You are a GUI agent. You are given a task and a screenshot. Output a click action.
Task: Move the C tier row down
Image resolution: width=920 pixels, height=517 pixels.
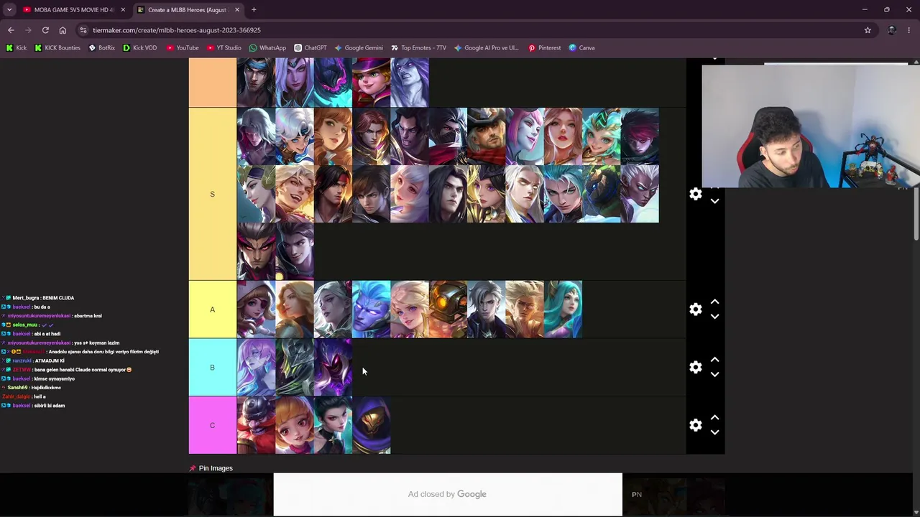click(x=714, y=432)
